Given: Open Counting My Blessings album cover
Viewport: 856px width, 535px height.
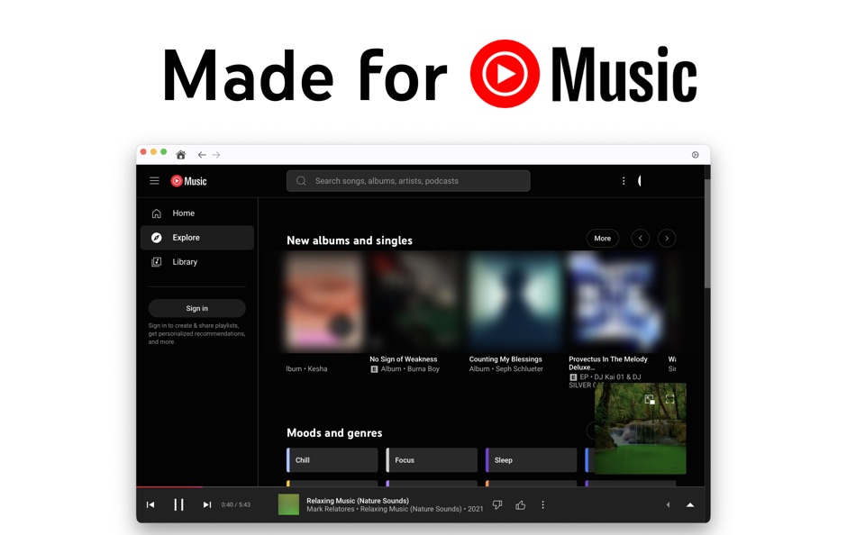Looking at the screenshot, I should click(x=514, y=302).
